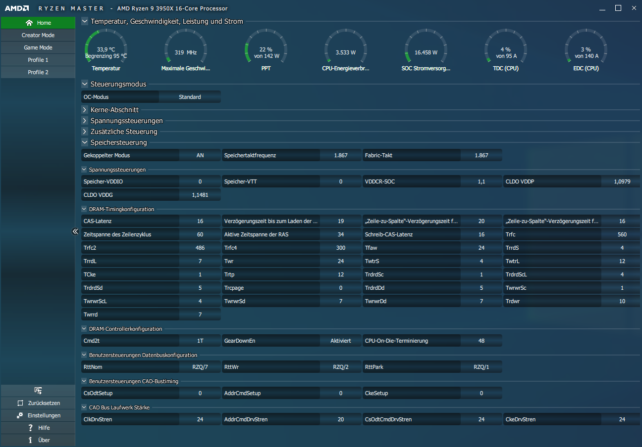
Task: Click the import/export profile icon above Zurücksetzen
Action: (x=38, y=391)
